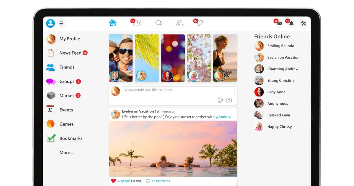This screenshot has width=354, height=186.
Task: Open the hamburger menu button
Action: (x=61, y=23)
